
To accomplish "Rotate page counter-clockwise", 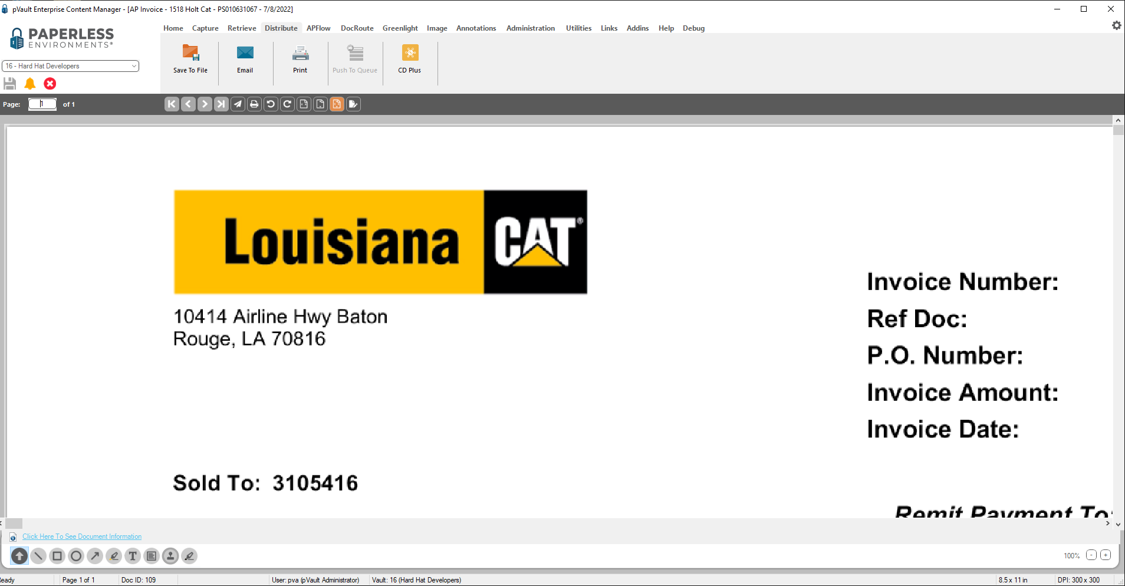I will tap(271, 104).
